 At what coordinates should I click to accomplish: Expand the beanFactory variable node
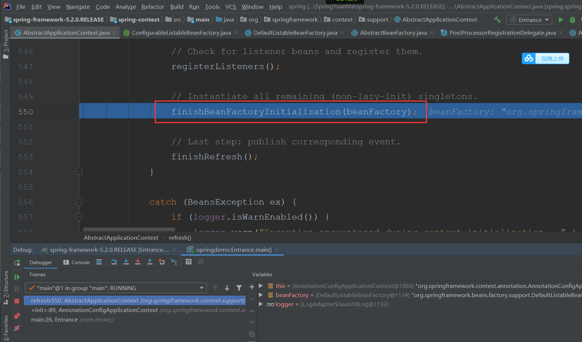[261, 295]
